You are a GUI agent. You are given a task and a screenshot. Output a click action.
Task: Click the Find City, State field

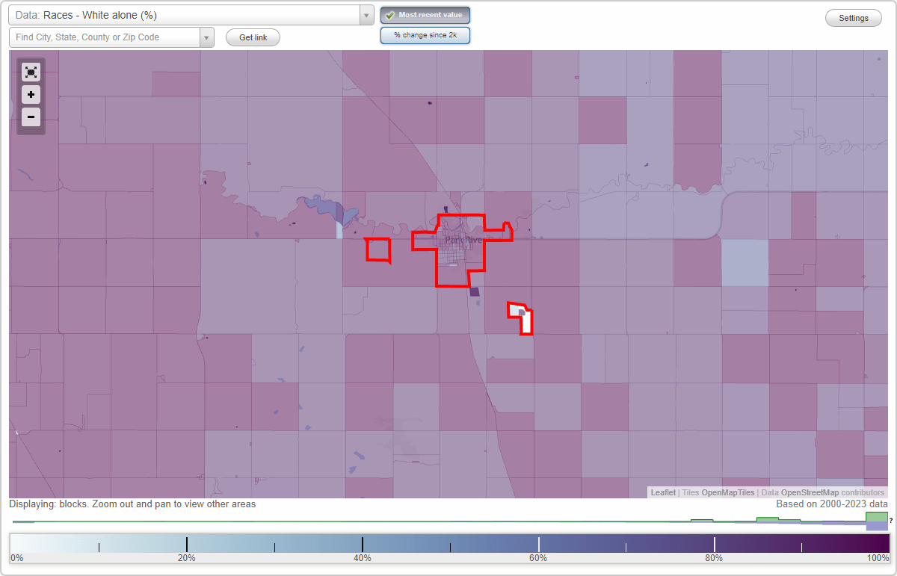tap(105, 37)
